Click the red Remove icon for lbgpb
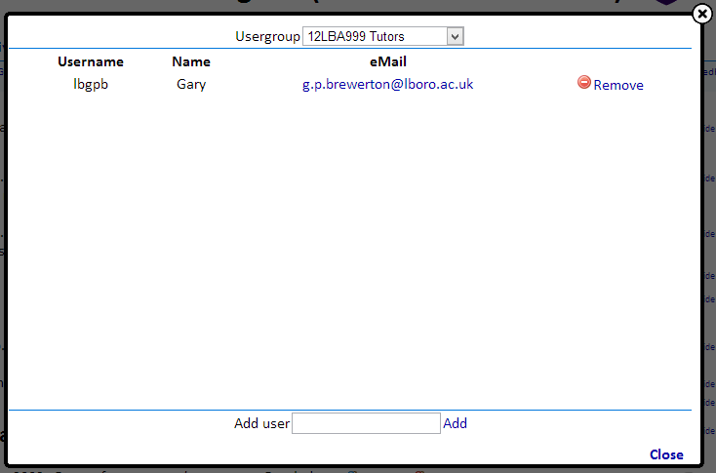This screenshot has width=716, height=473. tap(584, 83)
